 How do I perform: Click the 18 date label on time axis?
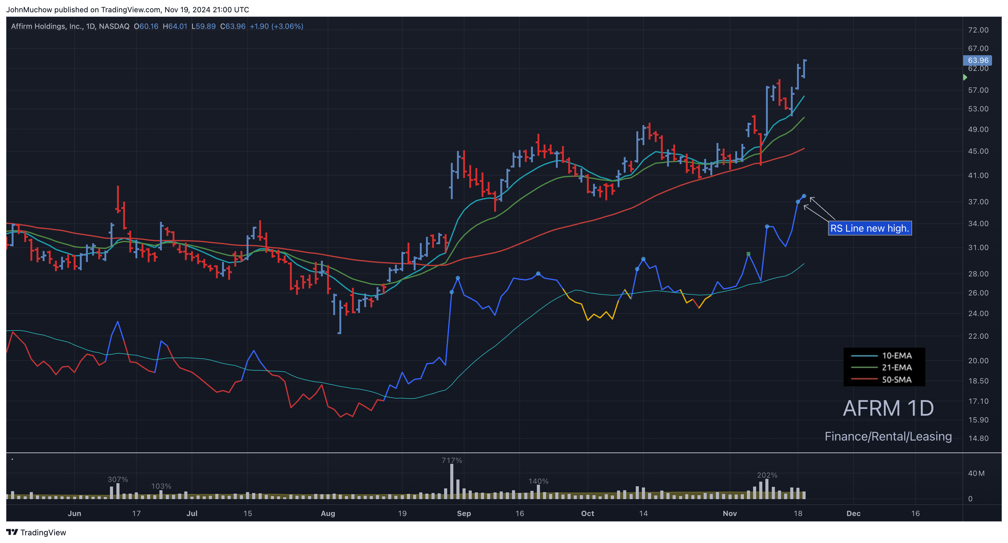[x=798, y=513]
